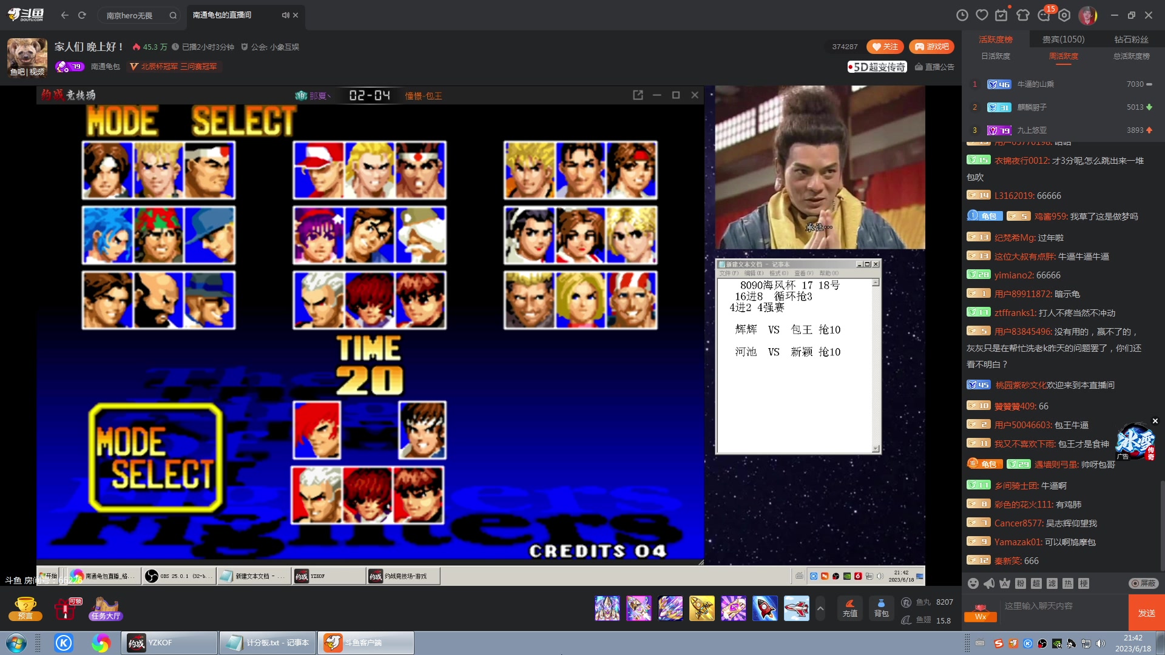Image resolution: width=1165 pixels, height=655 pixels.
Task: Toggle 热 hot words chat option
Action: tap(1068, 583)
